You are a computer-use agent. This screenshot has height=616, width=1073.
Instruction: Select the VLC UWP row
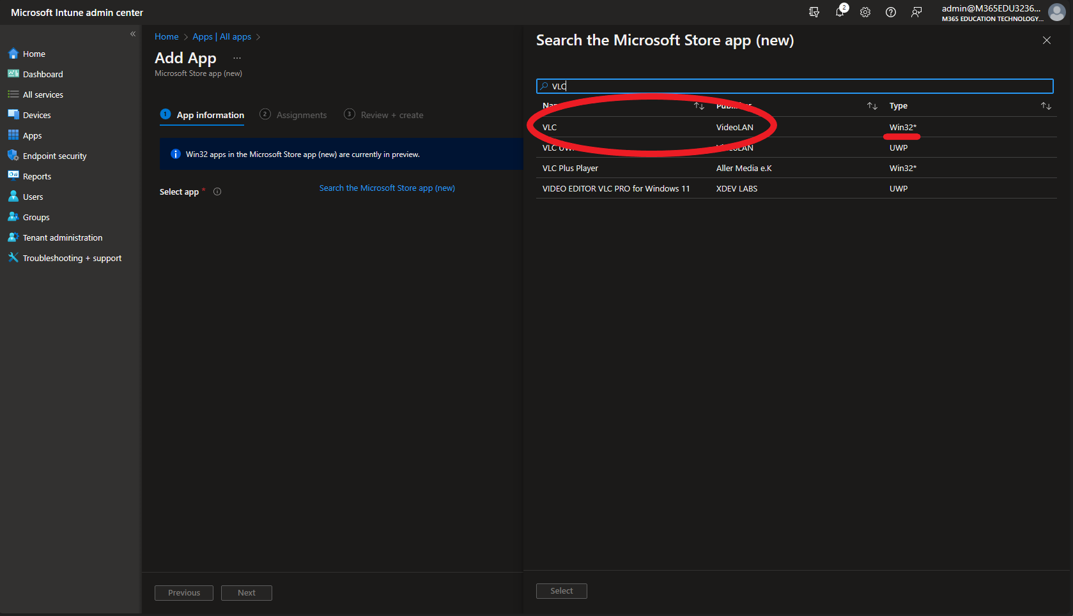796,147
